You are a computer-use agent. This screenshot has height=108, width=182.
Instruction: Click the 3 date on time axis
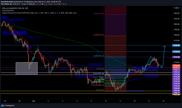pos(63,101)
